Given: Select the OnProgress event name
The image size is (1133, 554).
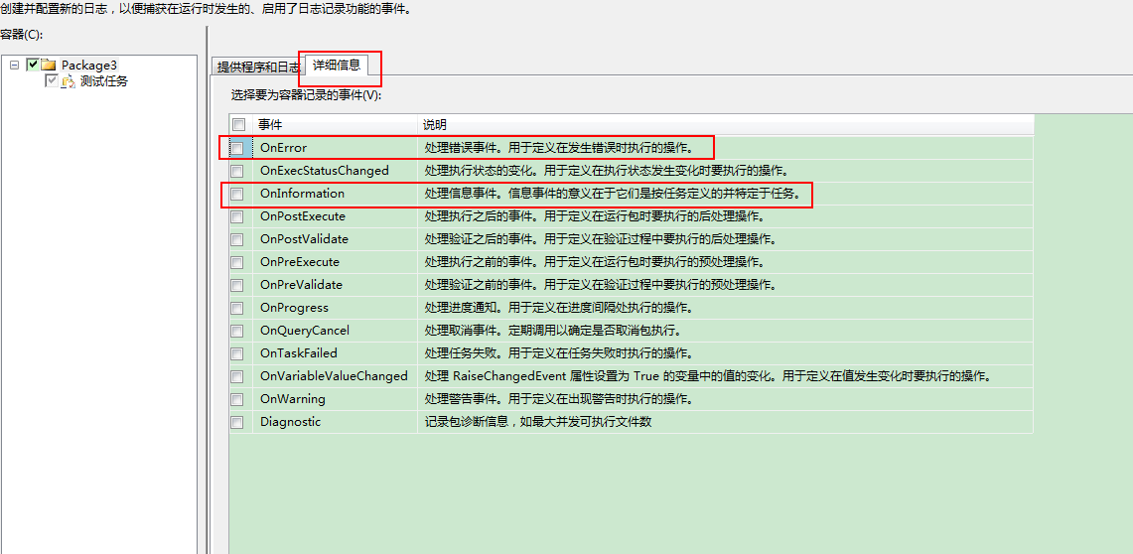Looking at the screenshot, I should point(294,308).
